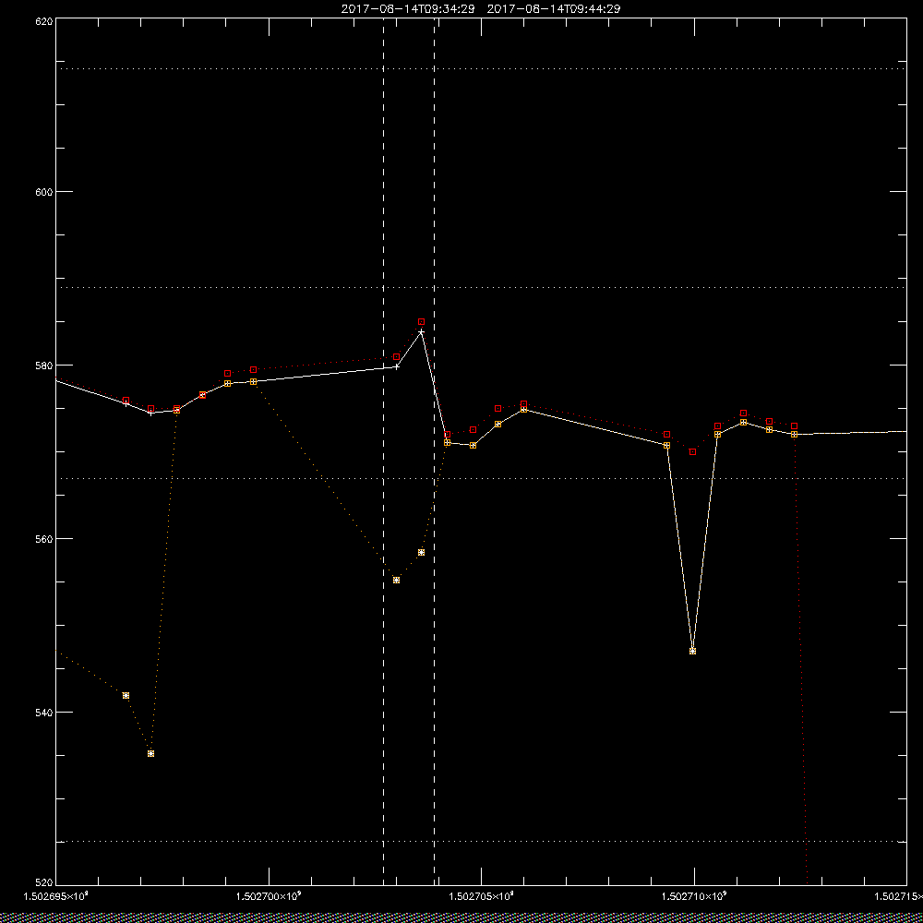Select the orange marker near 542
923x923 pixels.
pyautogui.click(x=126, y=696)
